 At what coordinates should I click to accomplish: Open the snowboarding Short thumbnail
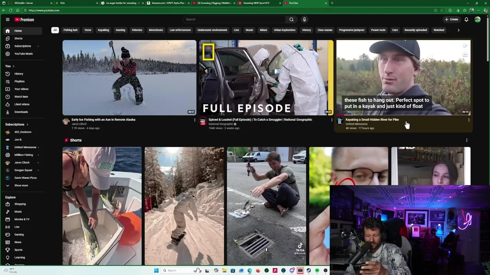184,206
